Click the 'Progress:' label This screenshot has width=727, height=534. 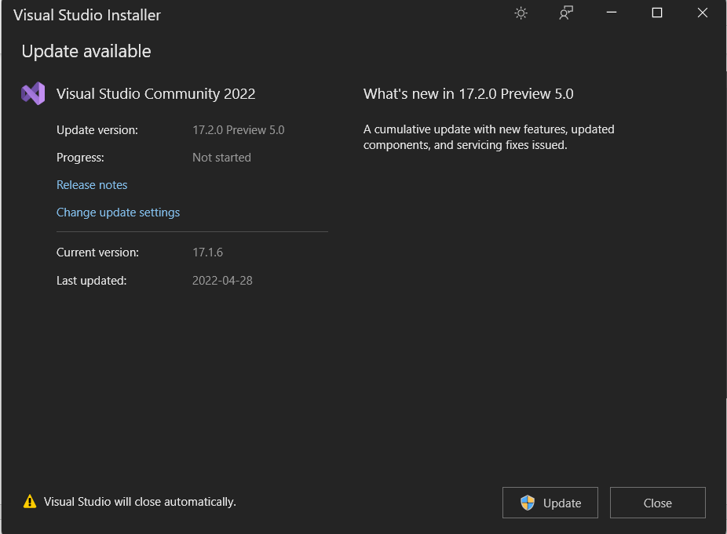(x=80, y=158)
